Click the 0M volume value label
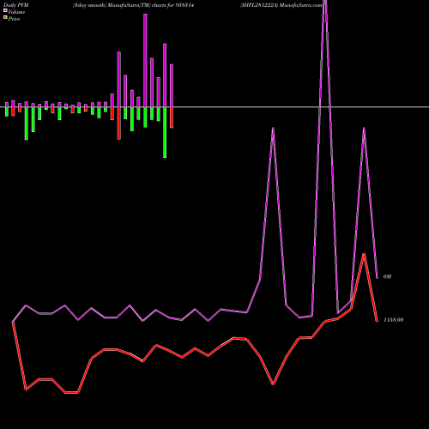Viewport: 429px width, 429px height. [387, 276]
